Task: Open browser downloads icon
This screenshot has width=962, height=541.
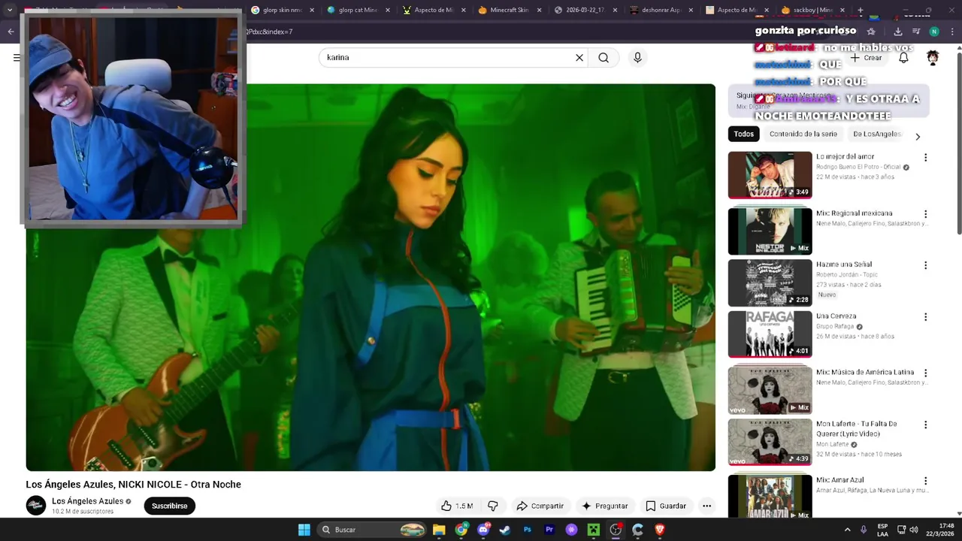Action: coord(897,32)
